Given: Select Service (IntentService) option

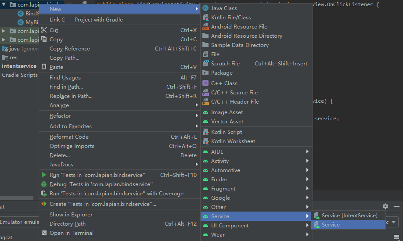Looking at the screenshot, I should tap(349, 216).
